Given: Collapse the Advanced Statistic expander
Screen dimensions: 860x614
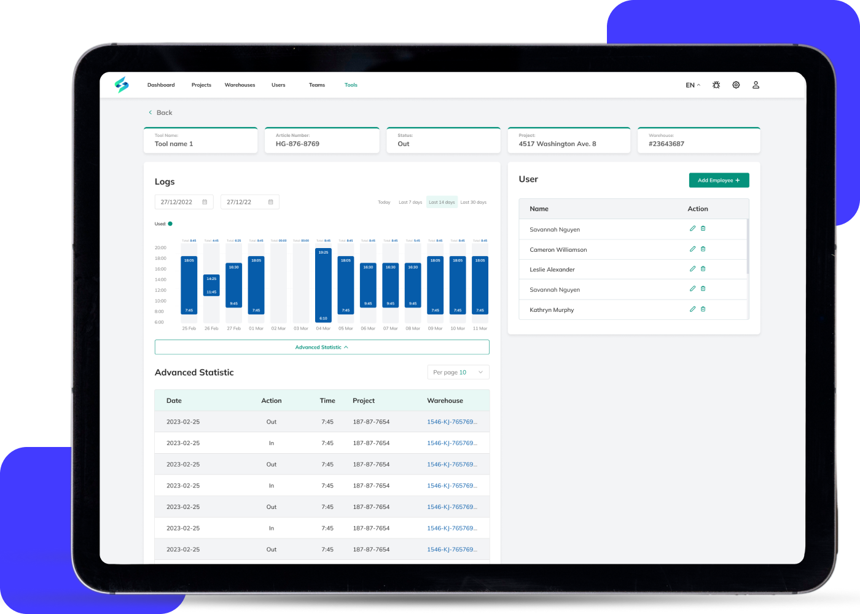Looking at the screenshot, I should click(x=322, y=347).
